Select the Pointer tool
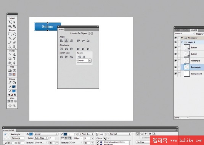 [x=10, y=22]
